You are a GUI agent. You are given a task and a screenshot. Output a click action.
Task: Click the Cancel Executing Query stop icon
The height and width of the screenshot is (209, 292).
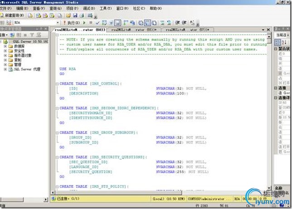91,23
